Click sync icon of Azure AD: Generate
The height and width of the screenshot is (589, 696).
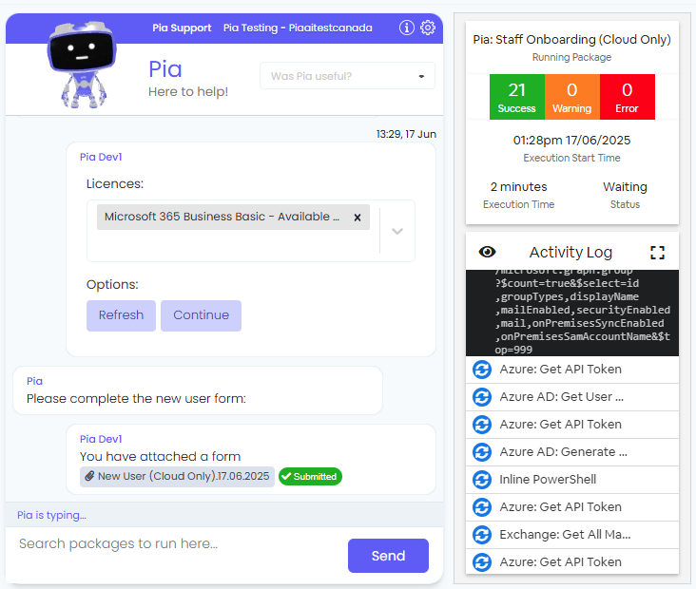pyautogui.click(x=482, y=452)
